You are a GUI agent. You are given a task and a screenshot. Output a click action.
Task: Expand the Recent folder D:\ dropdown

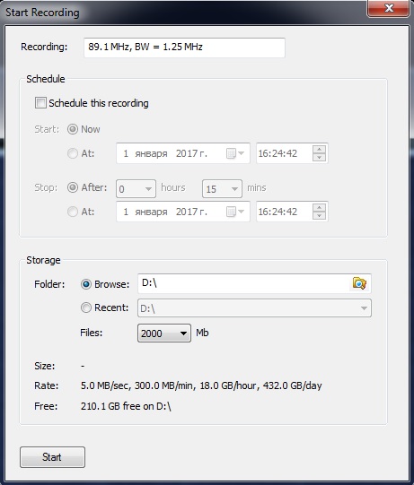254,308
